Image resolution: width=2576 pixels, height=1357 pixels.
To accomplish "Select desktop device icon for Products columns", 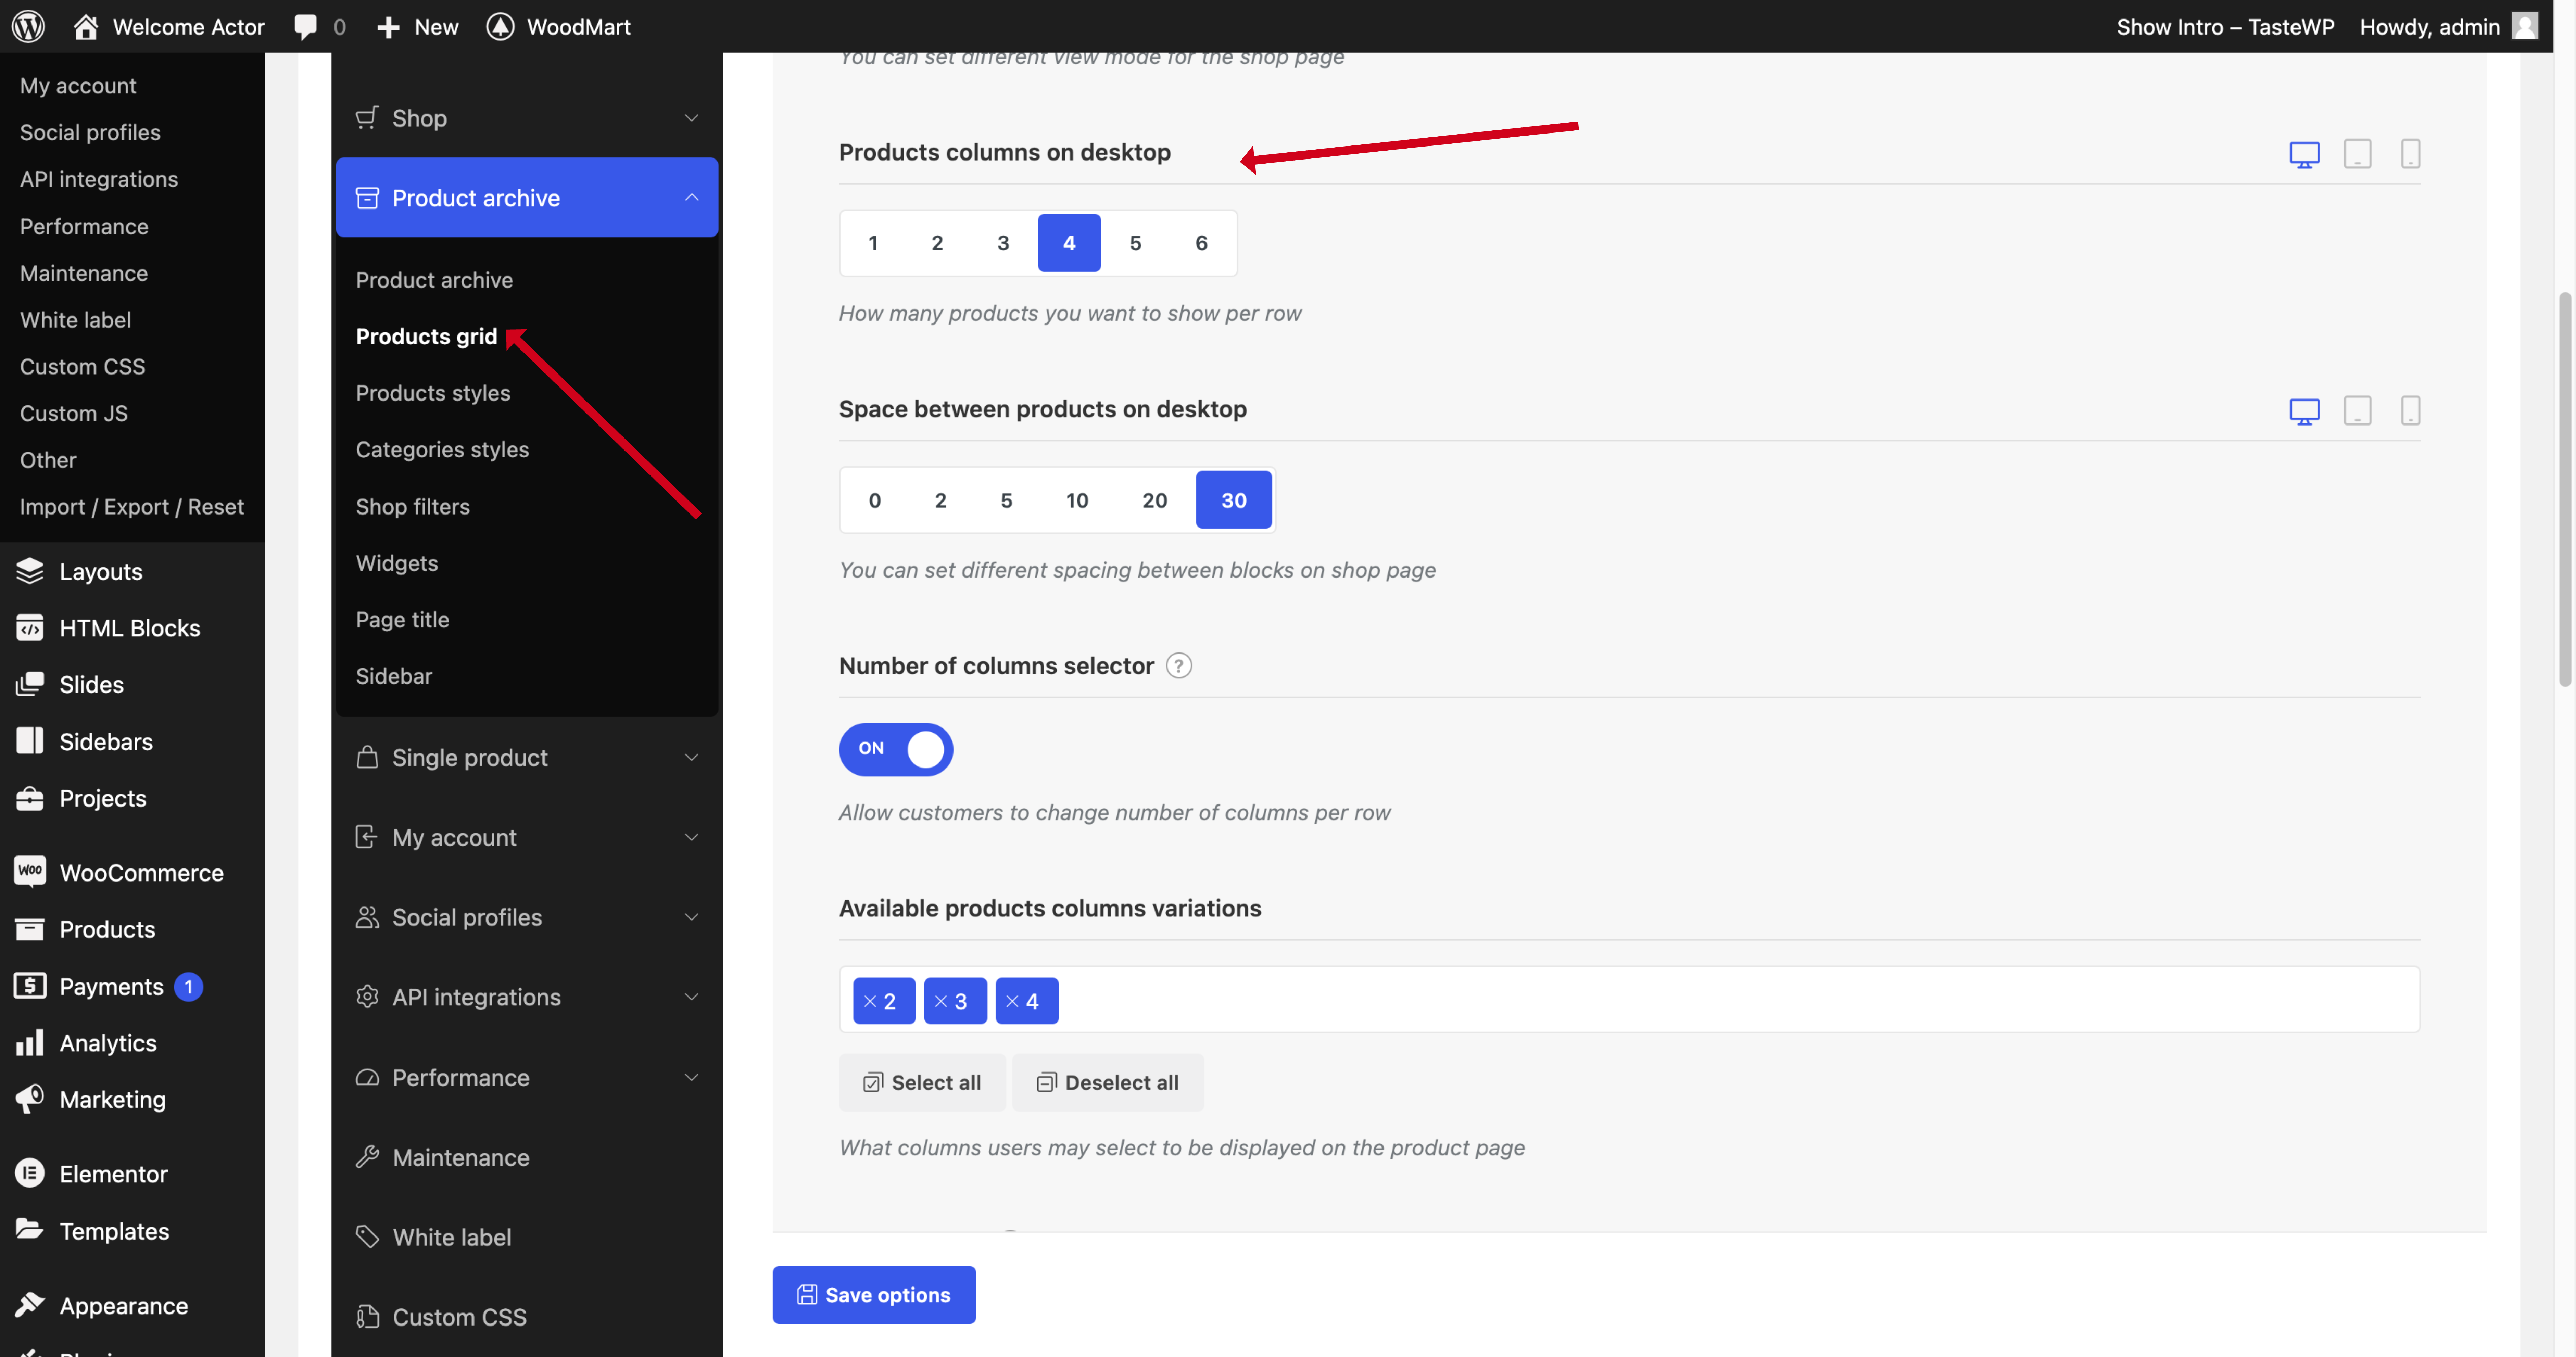I will pyautogui.click(x=2304, y=154).
